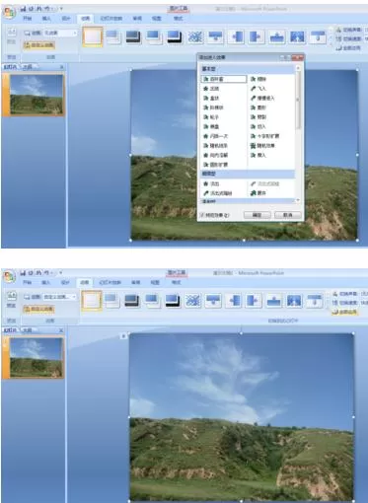Open 动画 tab in upper window

86,19
